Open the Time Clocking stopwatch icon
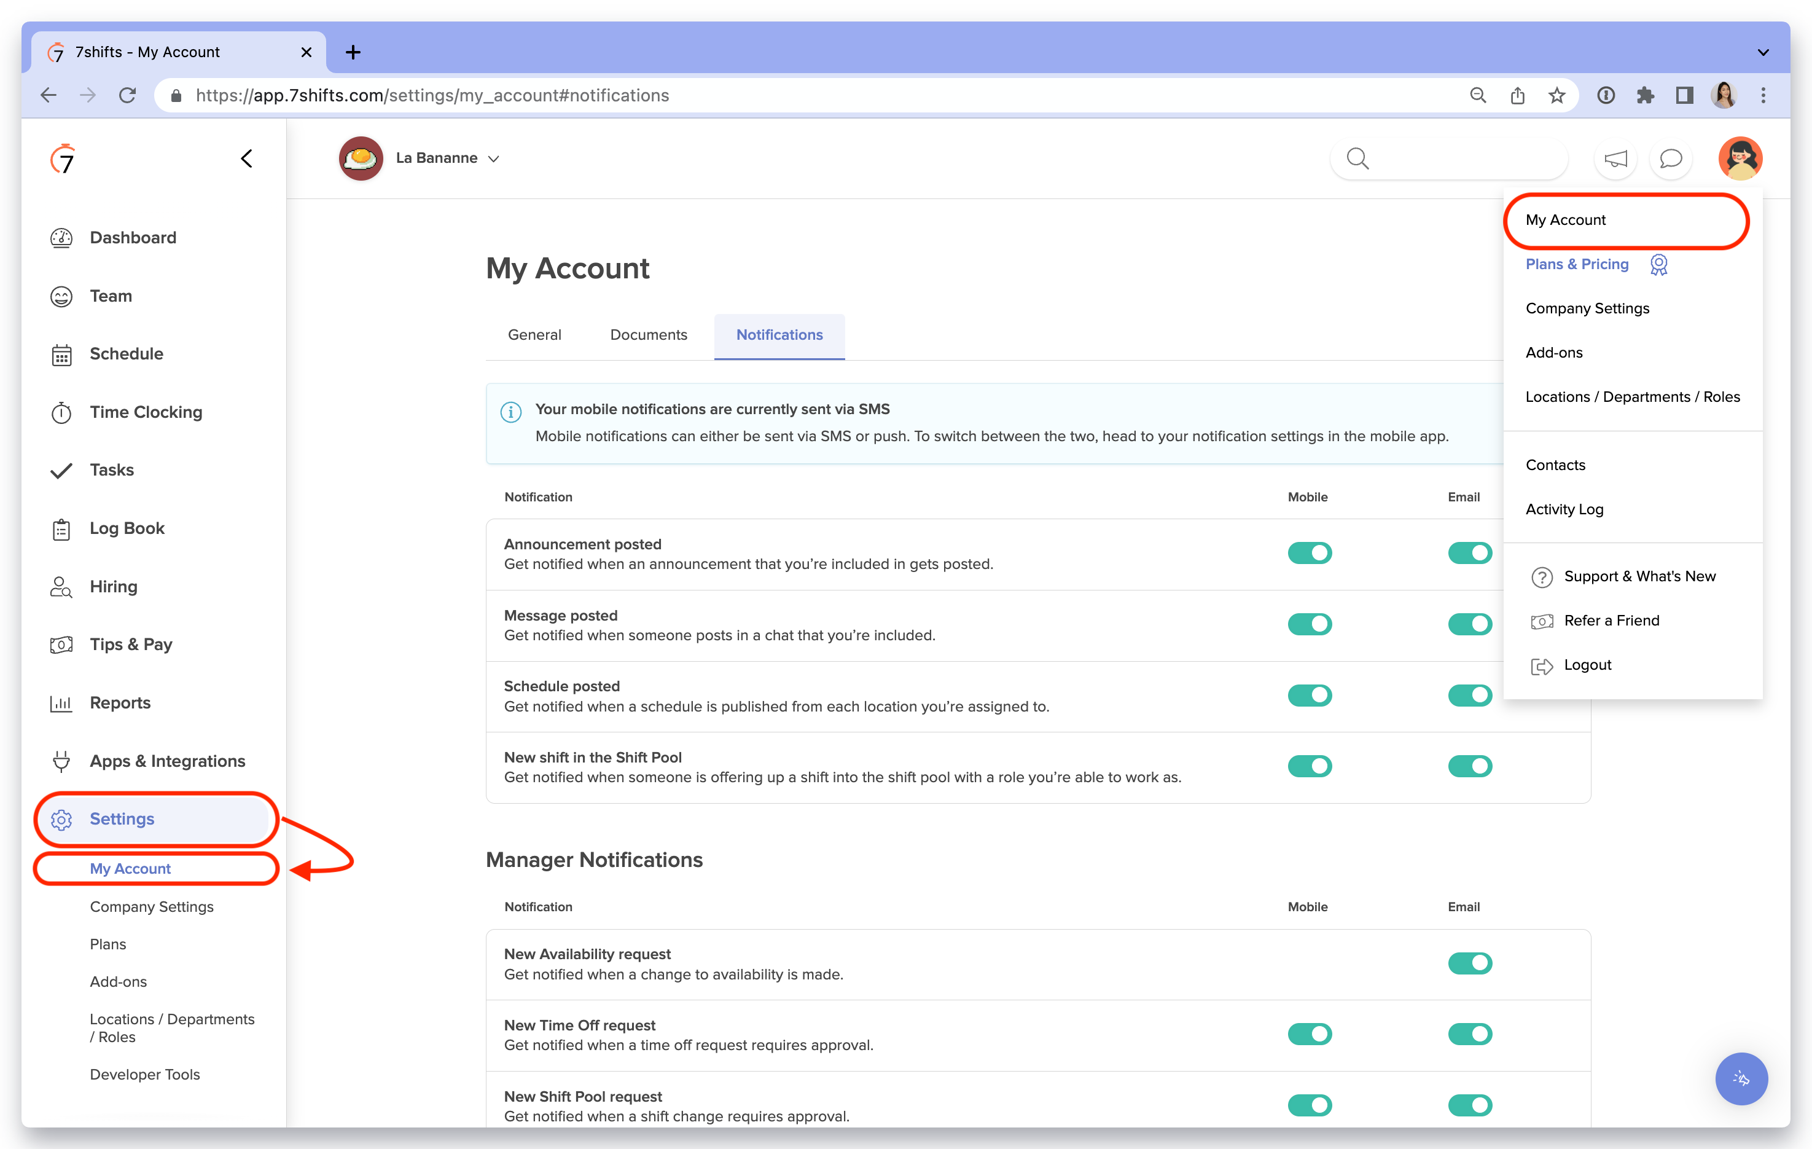The height and width of the screenshot is (1149, 1812). coord(61,412)
